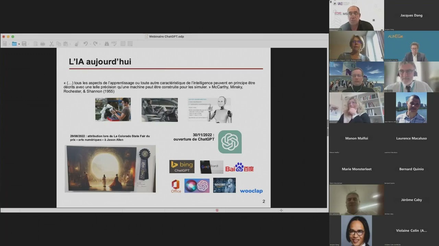Select the Bernard Quinio participant tile
The width and height of the screenshot is (439, 246).
point(412,169)
